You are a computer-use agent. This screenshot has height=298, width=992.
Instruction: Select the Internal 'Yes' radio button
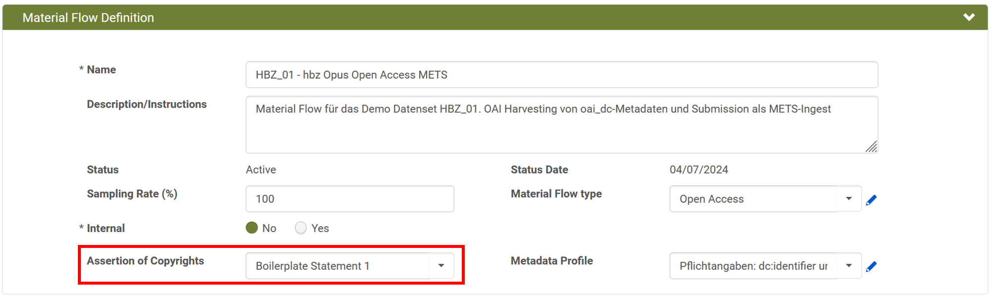click(301, 228)
